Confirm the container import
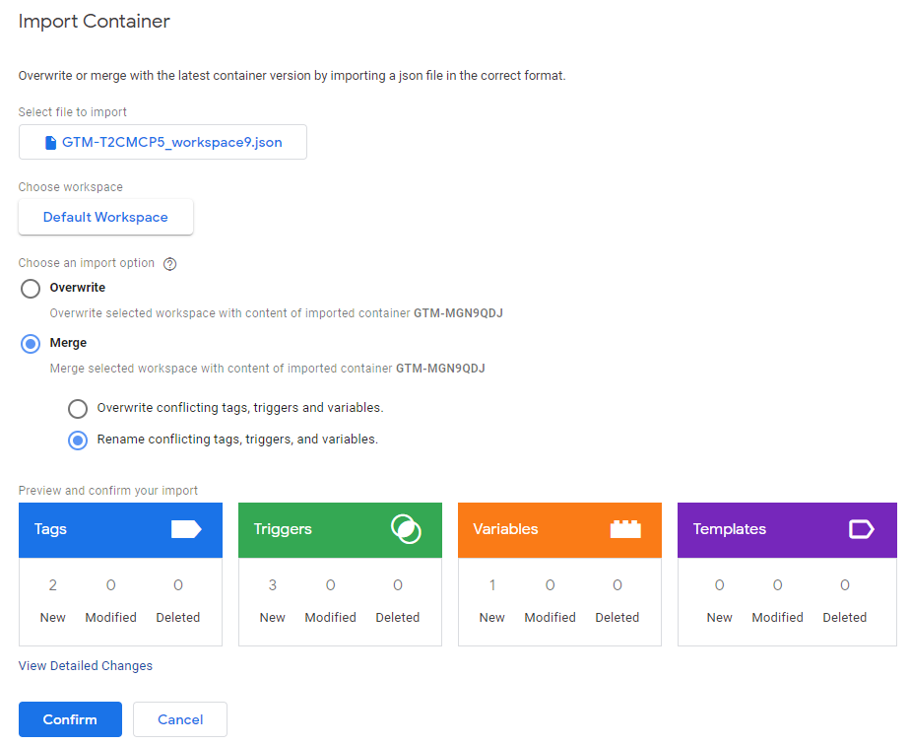Image resolution: width=910 pixels, height=745 pixels. point(70,719)
